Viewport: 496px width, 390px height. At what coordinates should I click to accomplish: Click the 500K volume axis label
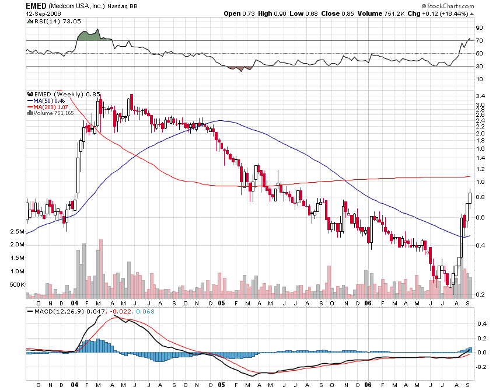[x=17, y=284]
